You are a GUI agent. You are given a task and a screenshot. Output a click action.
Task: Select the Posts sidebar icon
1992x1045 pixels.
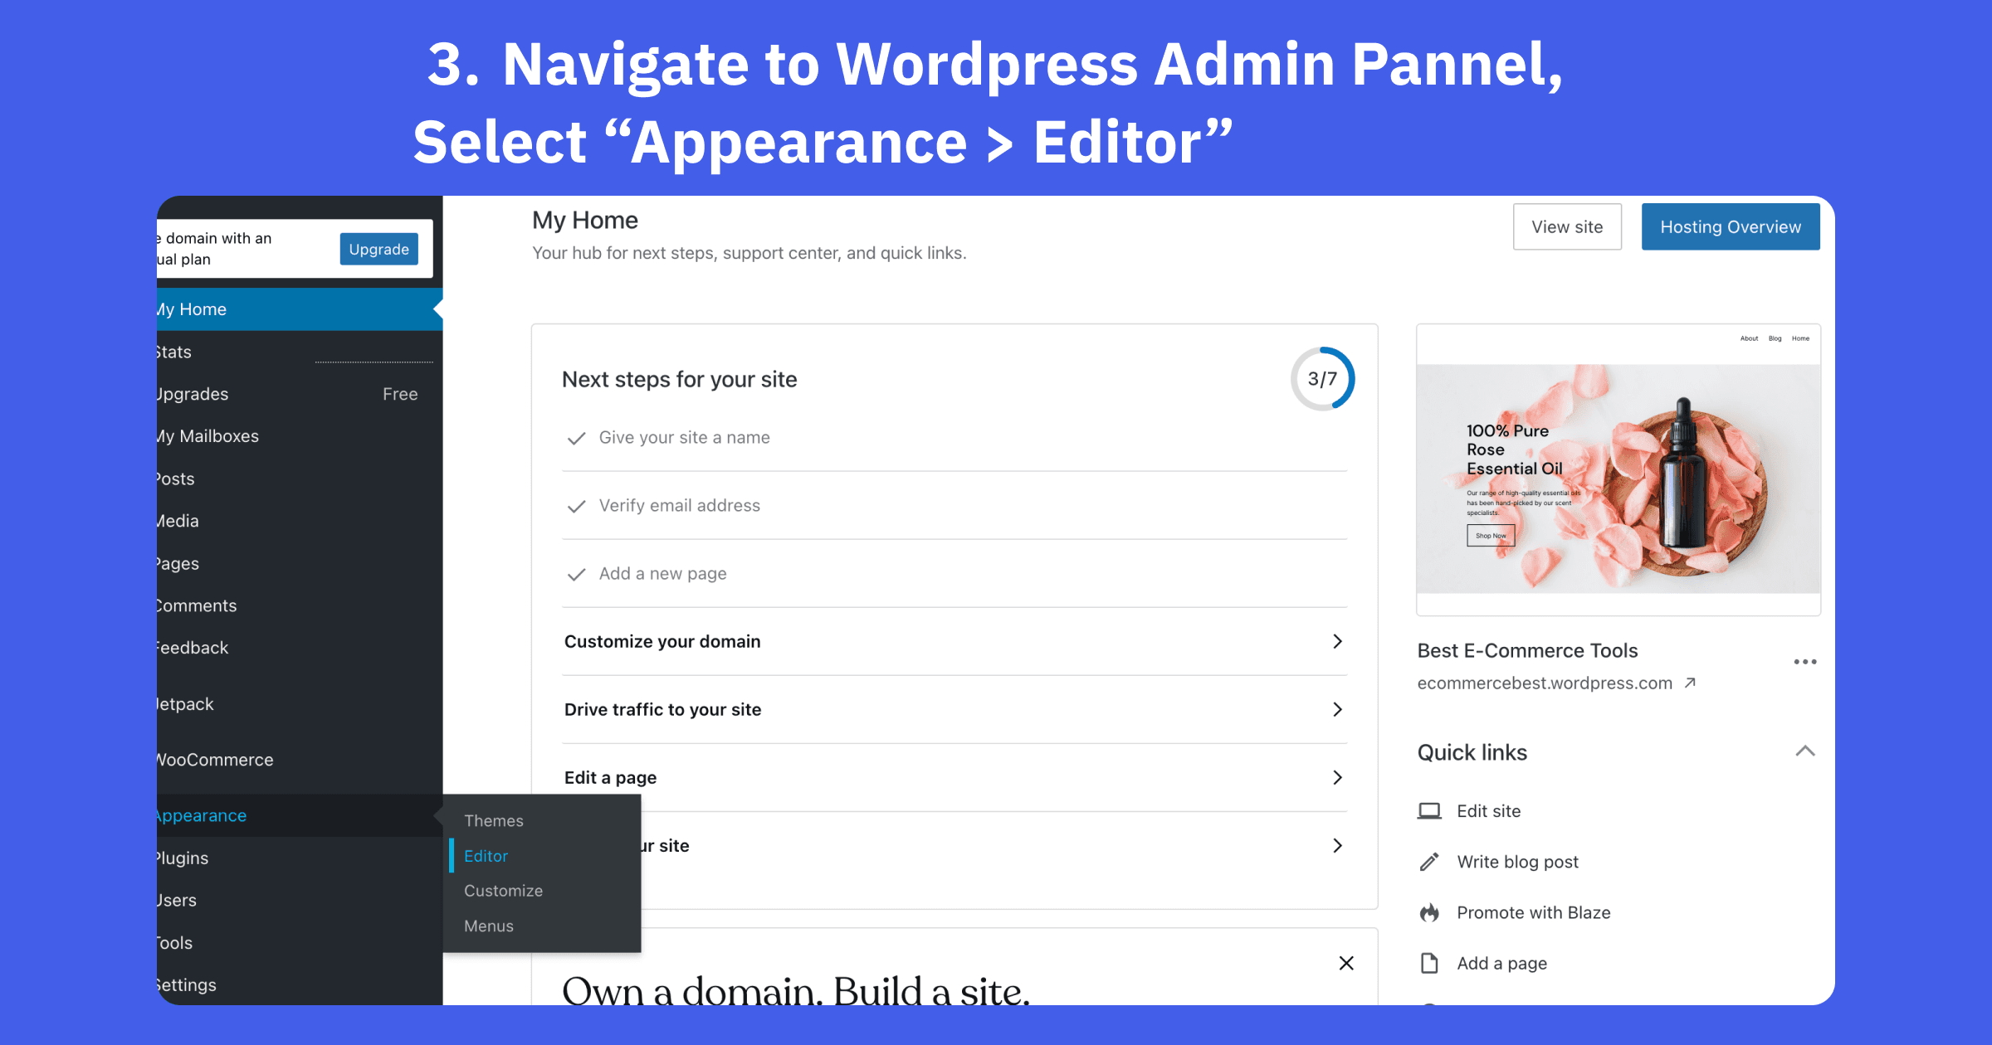tap(171, 478)
